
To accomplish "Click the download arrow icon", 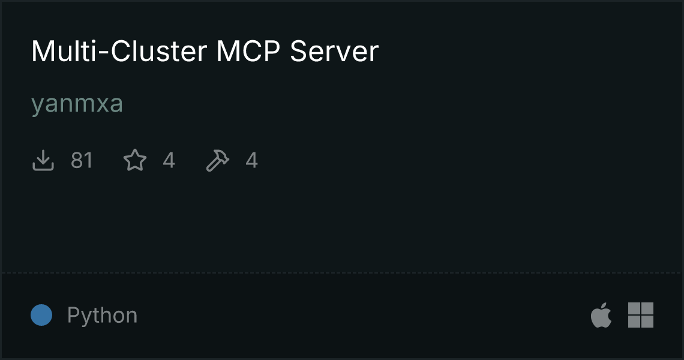I will (x=43, y=160).
